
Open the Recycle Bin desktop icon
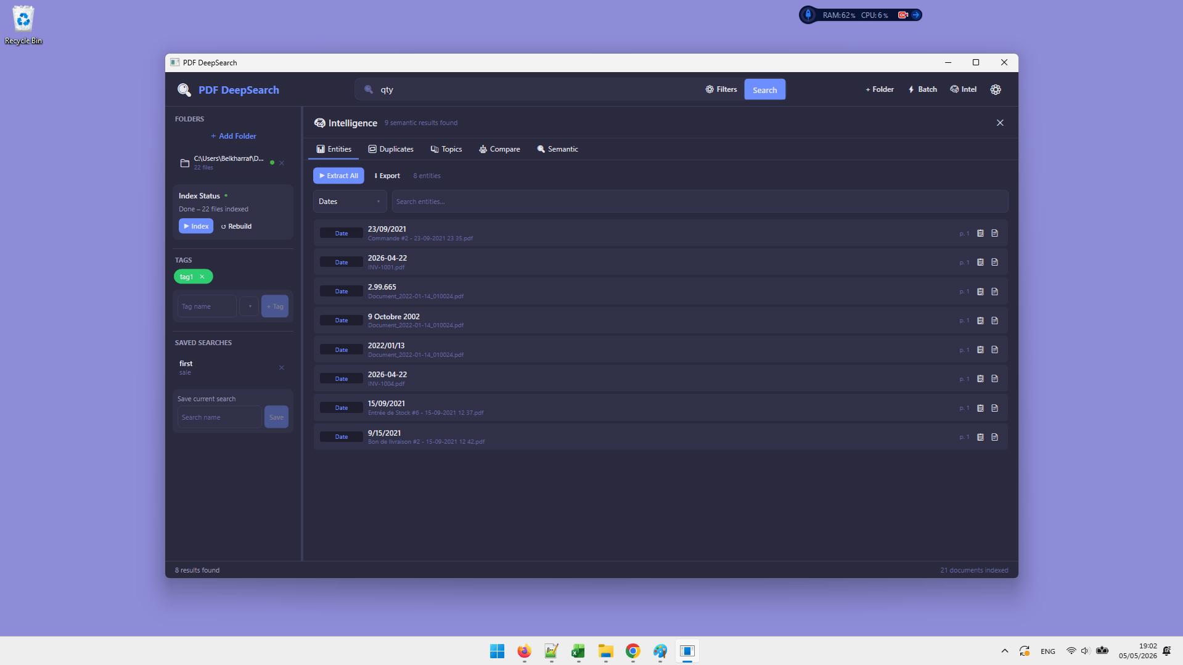[23, 25]
